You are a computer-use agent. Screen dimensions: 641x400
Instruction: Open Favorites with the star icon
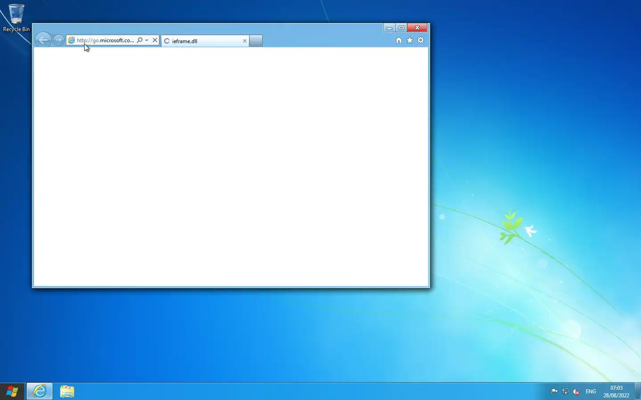point(410,40)
